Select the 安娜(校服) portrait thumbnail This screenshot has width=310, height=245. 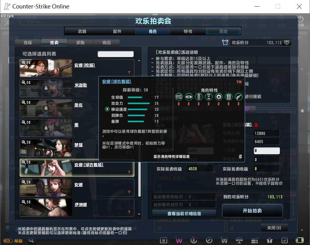coord(46,68)
